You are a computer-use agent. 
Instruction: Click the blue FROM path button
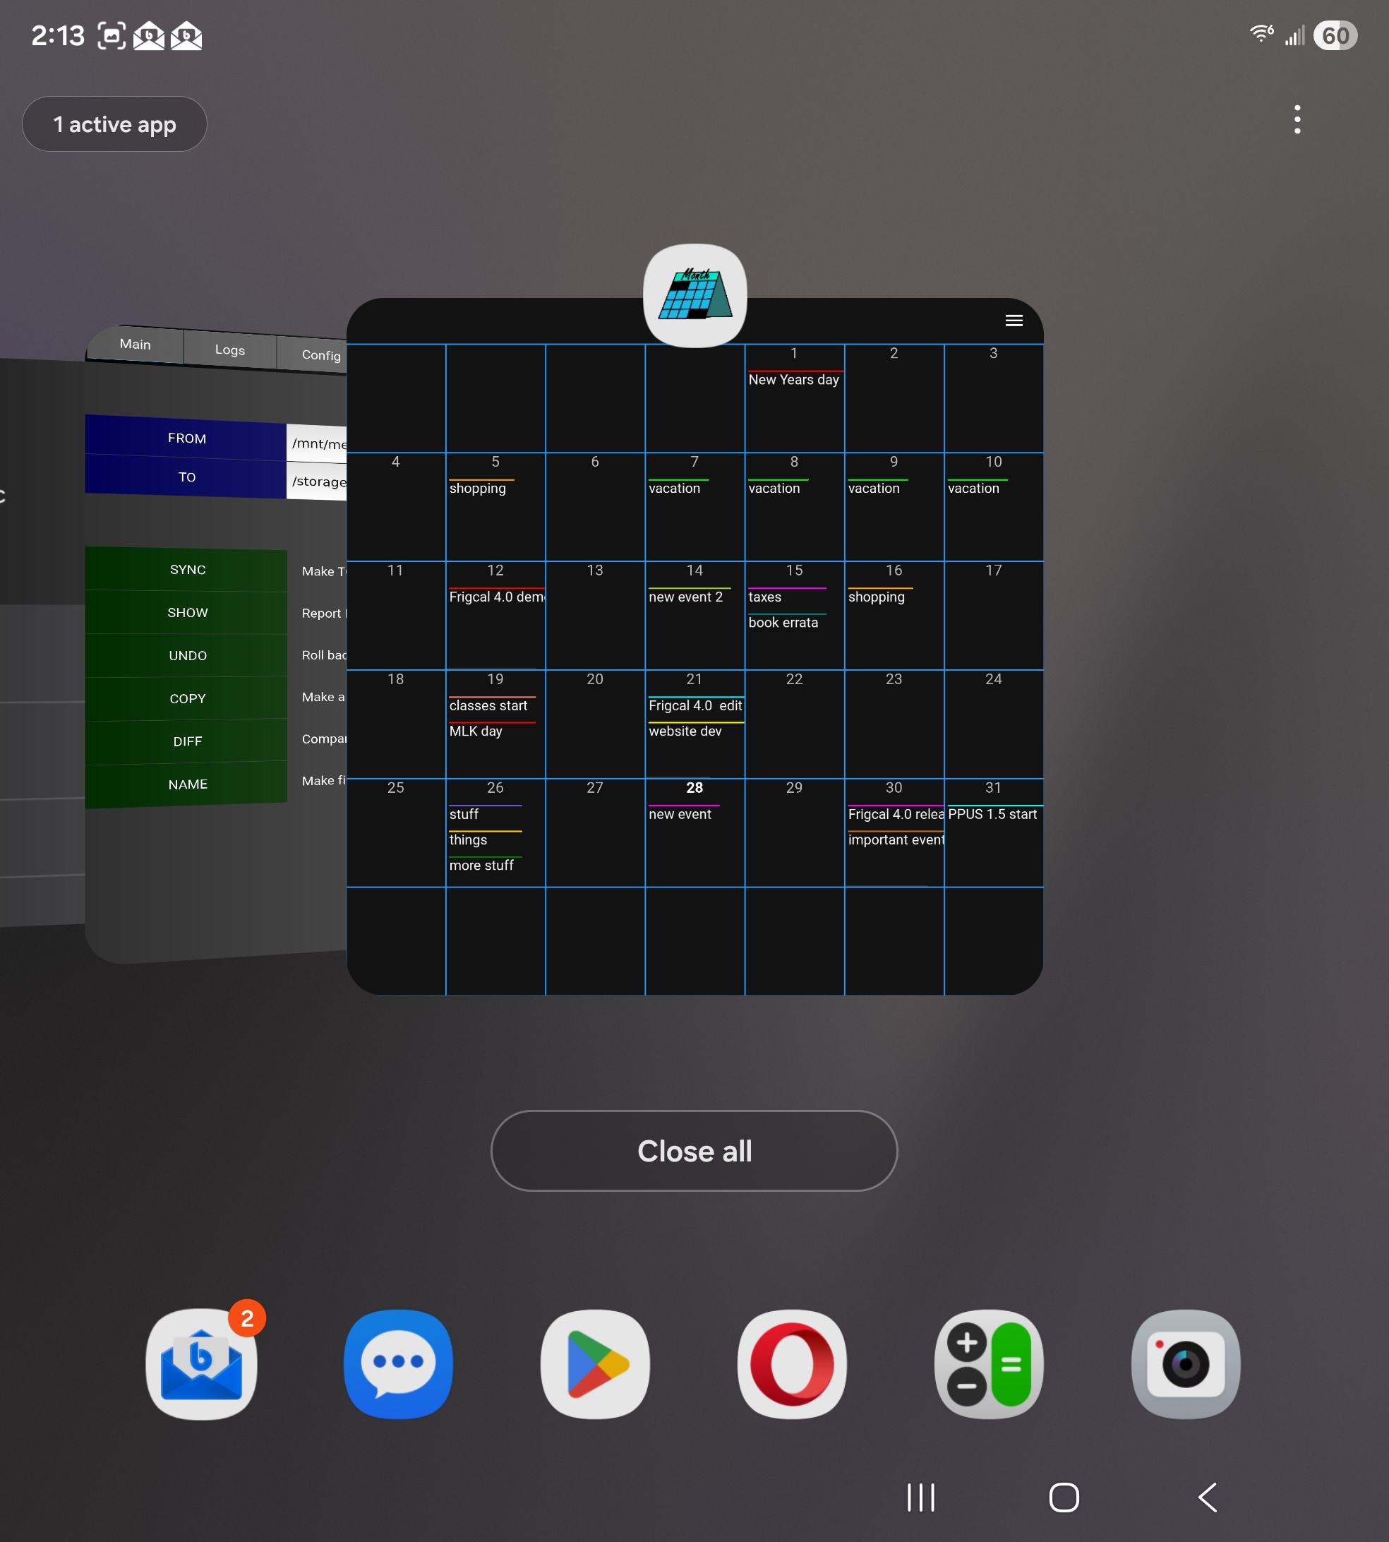point(186,438)
